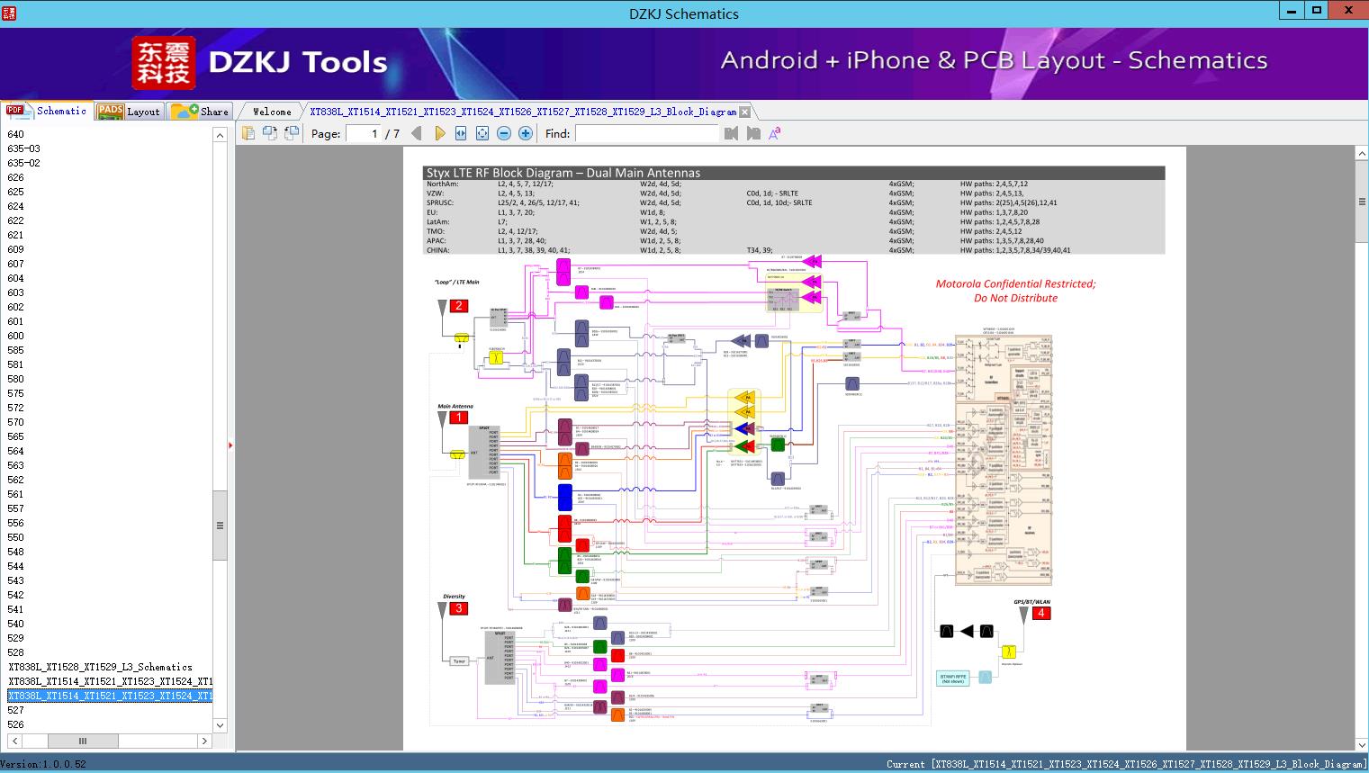Collapse the sidebar using the red arrow
This screenshot has height=773, width=1369.
click(x=230, y=445)
